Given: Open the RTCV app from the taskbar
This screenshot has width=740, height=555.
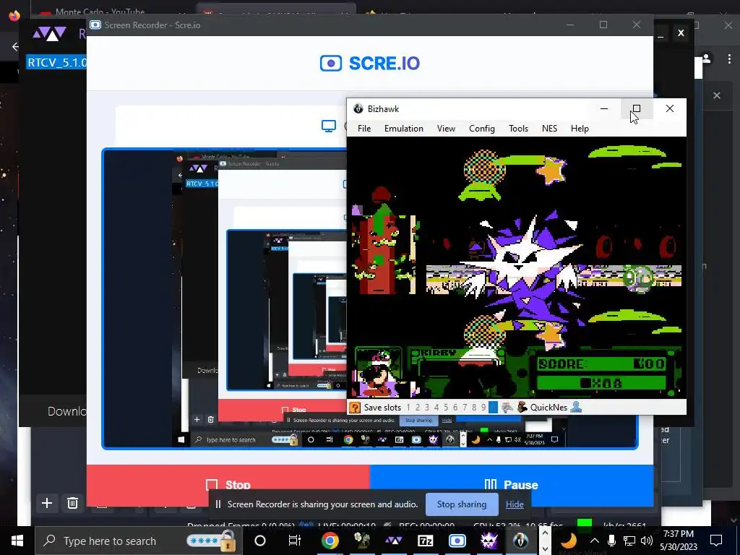Looking at the screenshot, I should tap(393, 541).
